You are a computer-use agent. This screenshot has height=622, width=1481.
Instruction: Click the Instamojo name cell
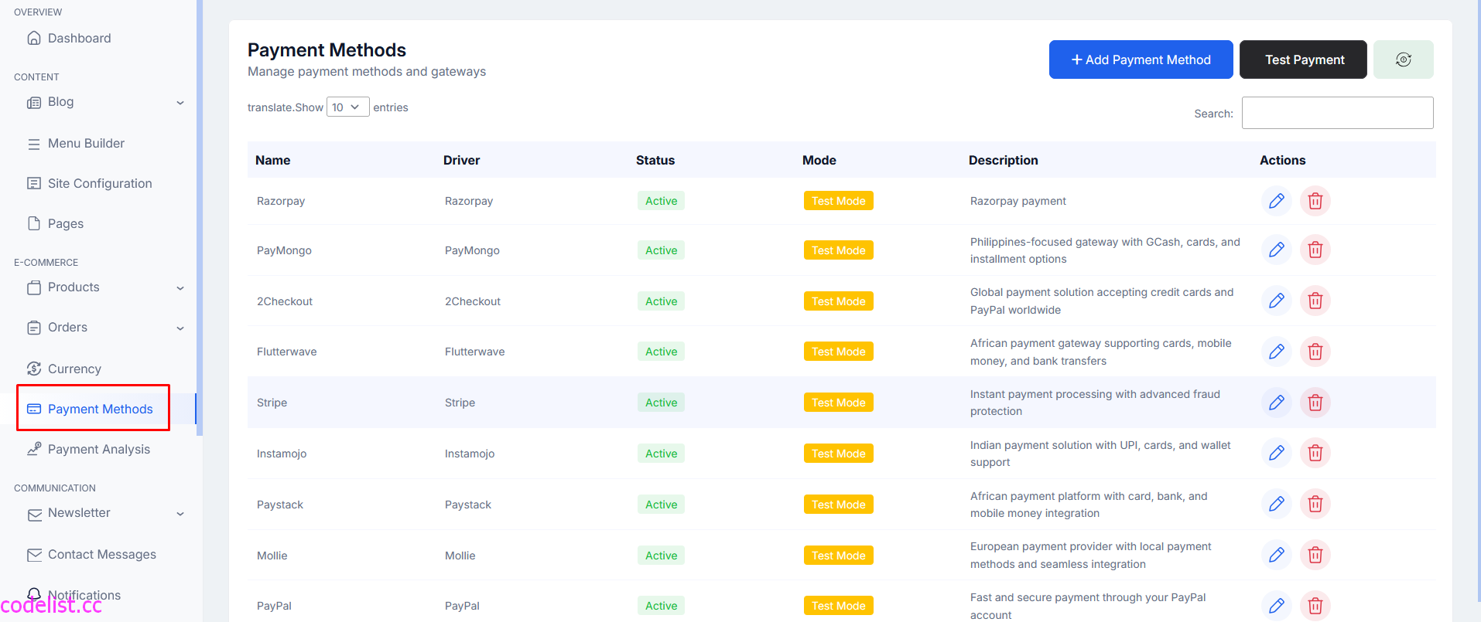click(x=282, y=454)
